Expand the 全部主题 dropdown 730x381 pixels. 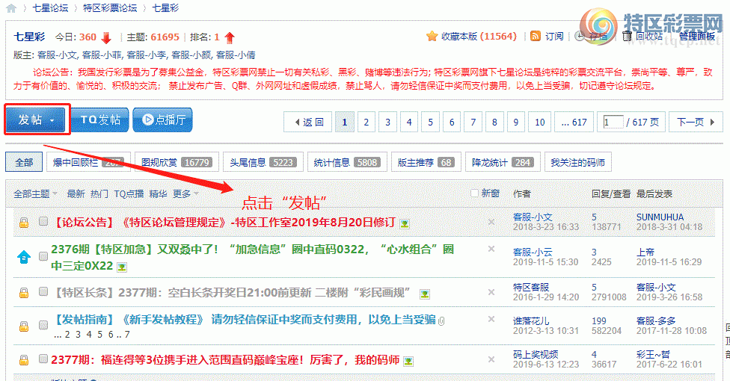pos(35,194)
